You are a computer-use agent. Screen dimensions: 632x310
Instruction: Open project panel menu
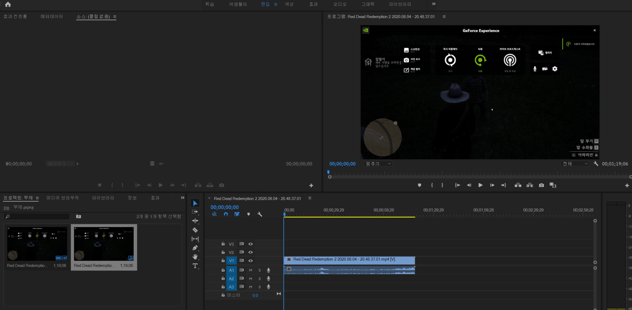[37, 198]
